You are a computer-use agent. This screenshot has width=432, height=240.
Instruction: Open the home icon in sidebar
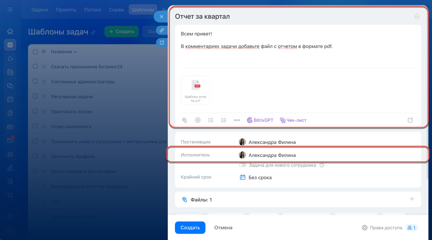click(10, 31)
